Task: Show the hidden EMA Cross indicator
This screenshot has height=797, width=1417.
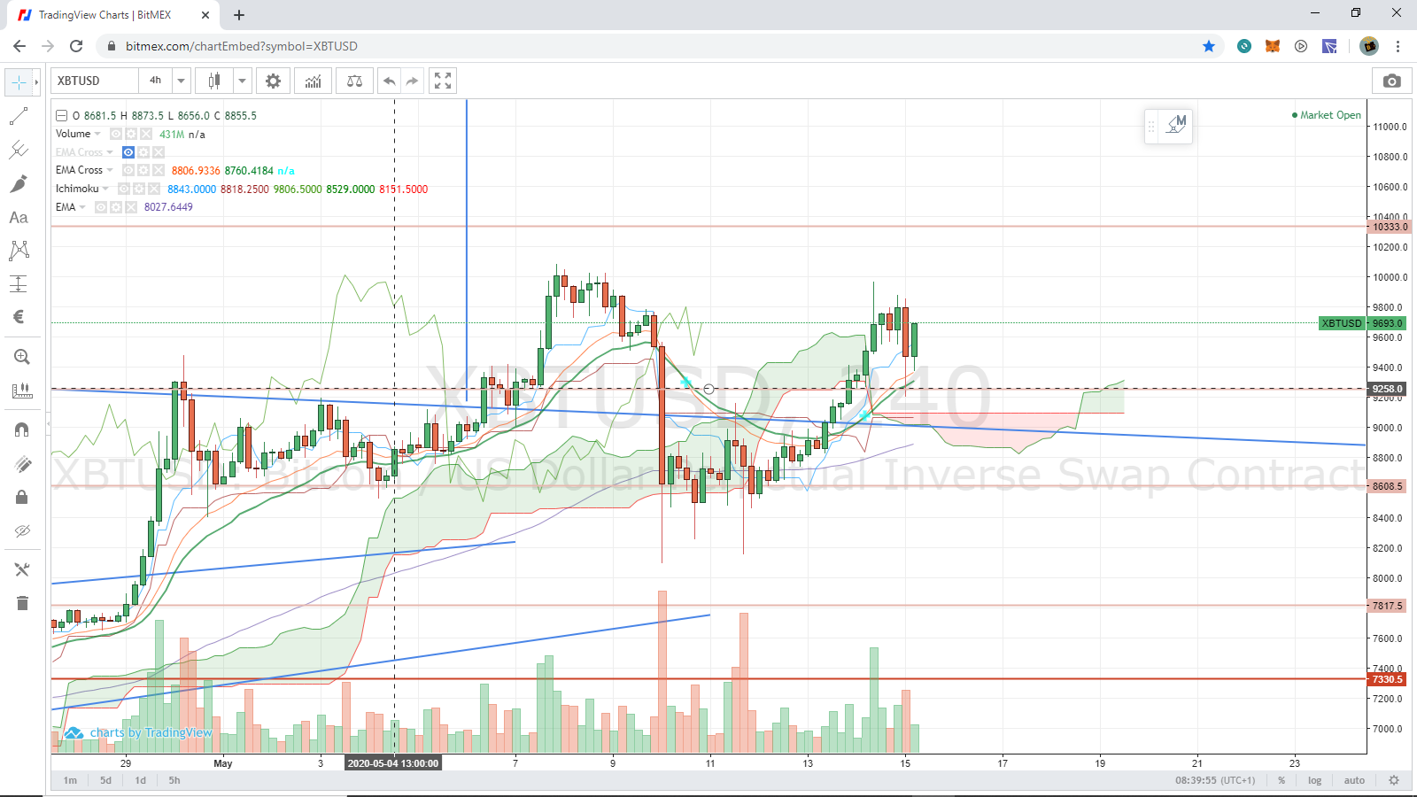Action: (128, 152)
